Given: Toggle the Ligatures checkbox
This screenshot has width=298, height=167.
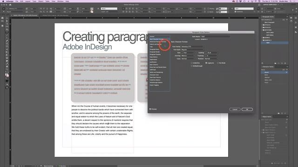Looking at the screenshot, I should [x=206, y=63].
